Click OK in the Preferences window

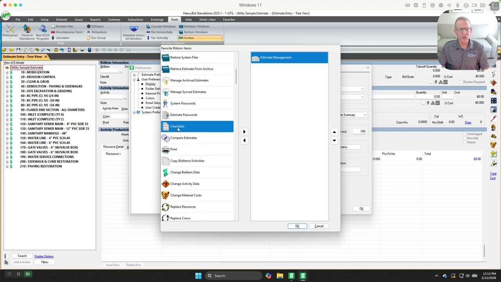pyautogui.click(x=361, y=209)
